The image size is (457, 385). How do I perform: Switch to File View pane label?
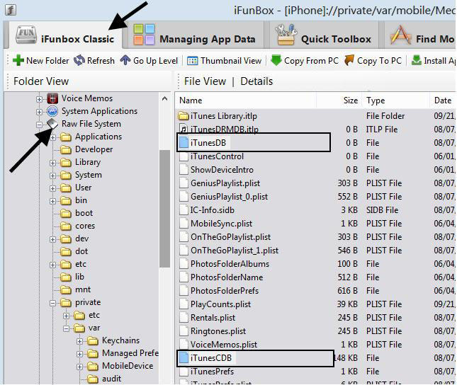[205, 81]
